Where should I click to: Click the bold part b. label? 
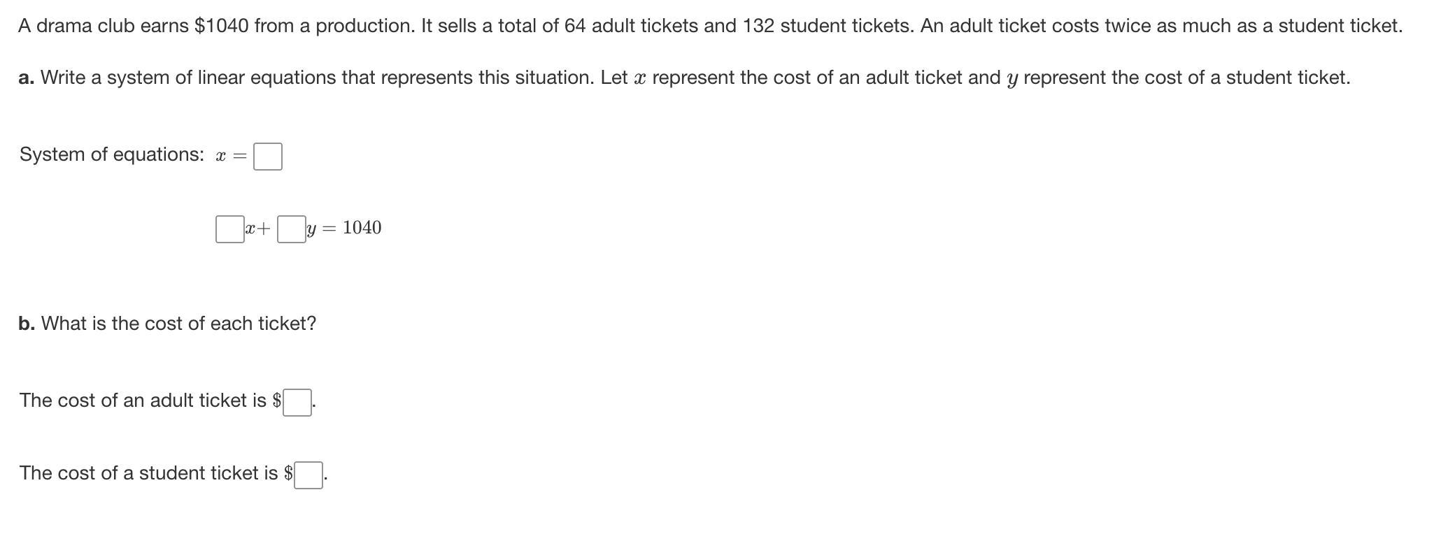(x=27, y=324)
